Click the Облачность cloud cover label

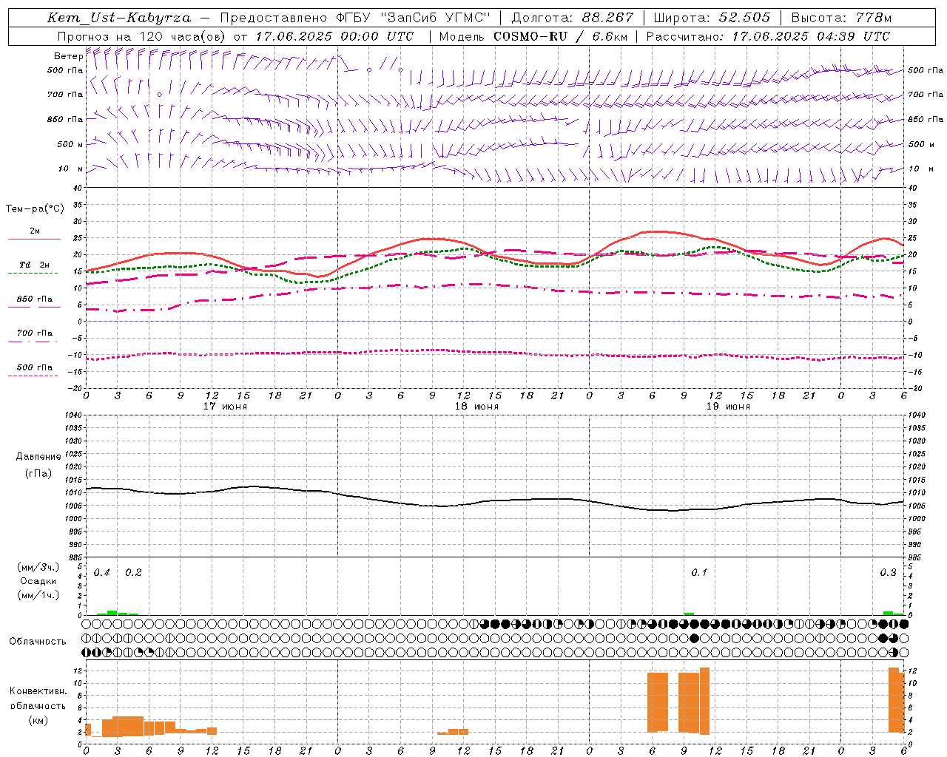[37, 642]
